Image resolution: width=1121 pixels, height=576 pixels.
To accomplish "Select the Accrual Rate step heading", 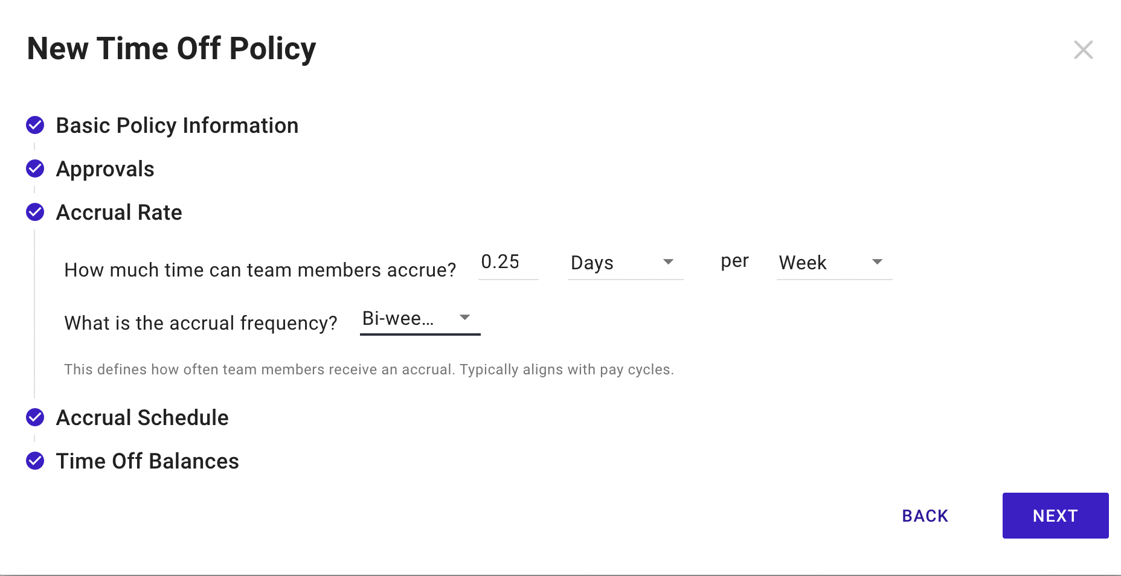I will click(119, 213).
